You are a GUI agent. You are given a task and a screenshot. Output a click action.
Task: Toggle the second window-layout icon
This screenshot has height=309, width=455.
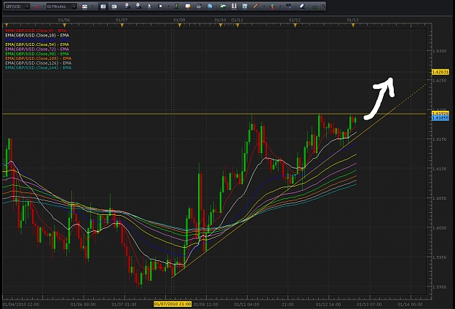pos(114,7)
